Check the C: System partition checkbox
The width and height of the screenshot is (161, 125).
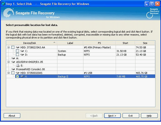pyautogui.click(x=17, y=51)
